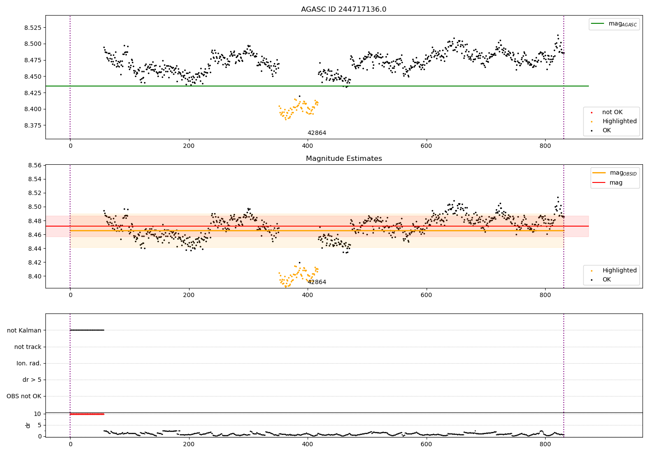Click the 'not Kalman' axis label
Viewport: 649px width, 454px height.
24,331
